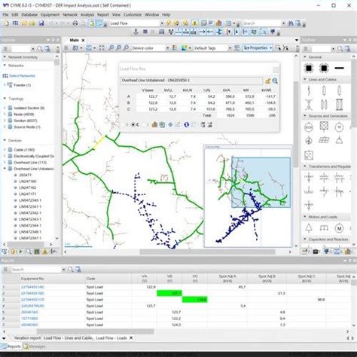Open equipment link 15771860 in report row 6
This screenshot has width=357, height=357.
click(x=29, y=319)
